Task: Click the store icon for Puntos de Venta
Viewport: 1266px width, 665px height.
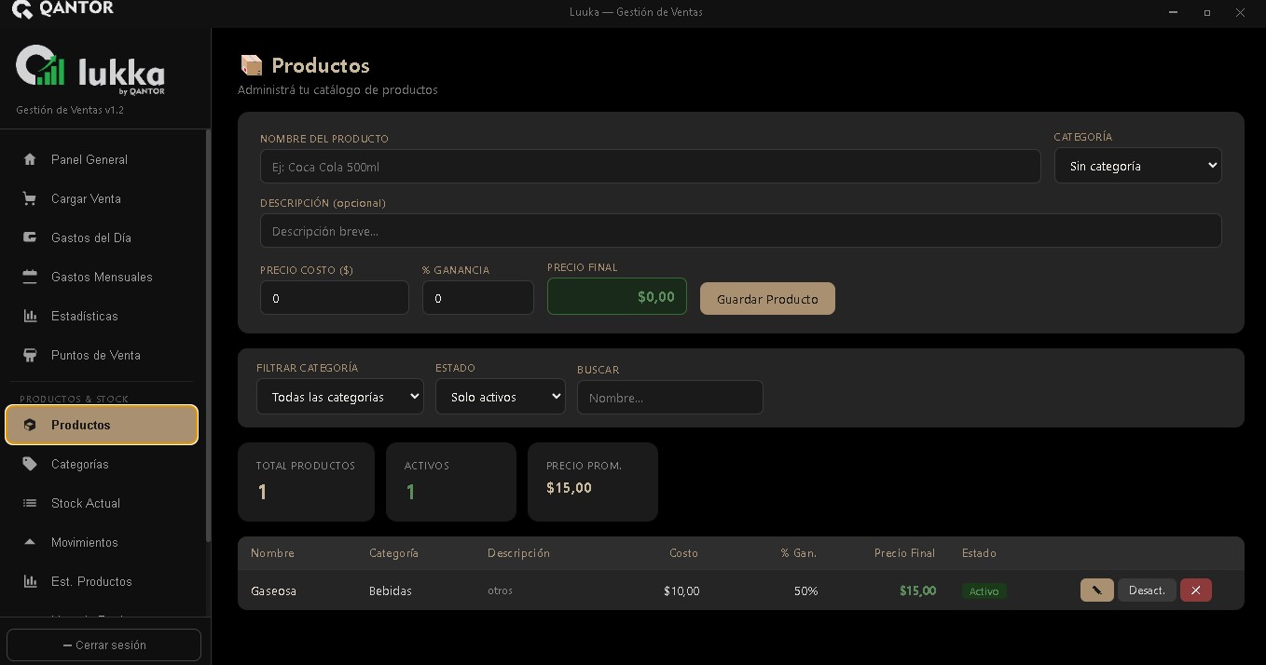Action: [30, 355]
